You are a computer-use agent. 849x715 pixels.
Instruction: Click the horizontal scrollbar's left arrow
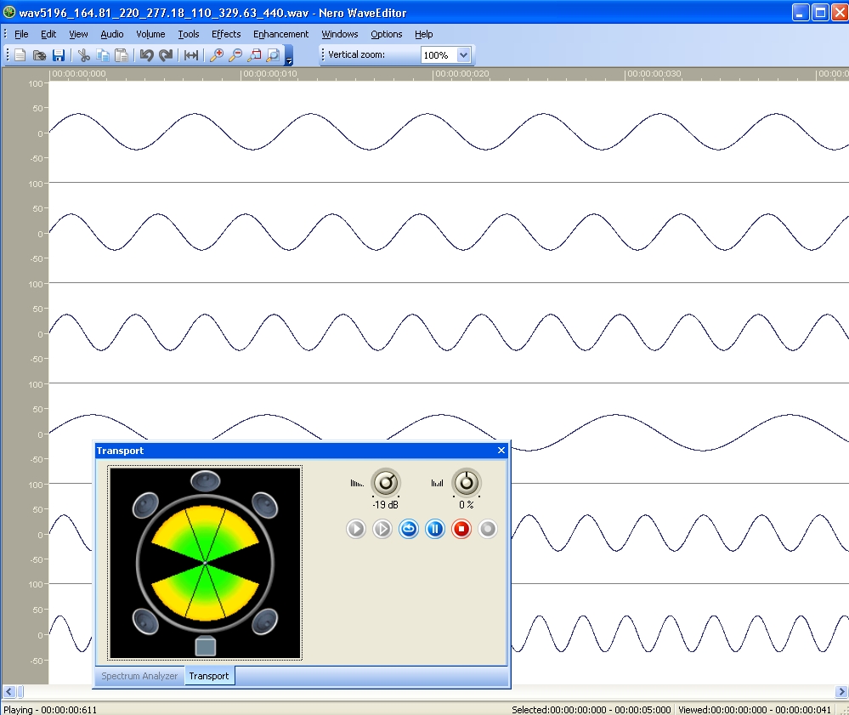(8, 691)
